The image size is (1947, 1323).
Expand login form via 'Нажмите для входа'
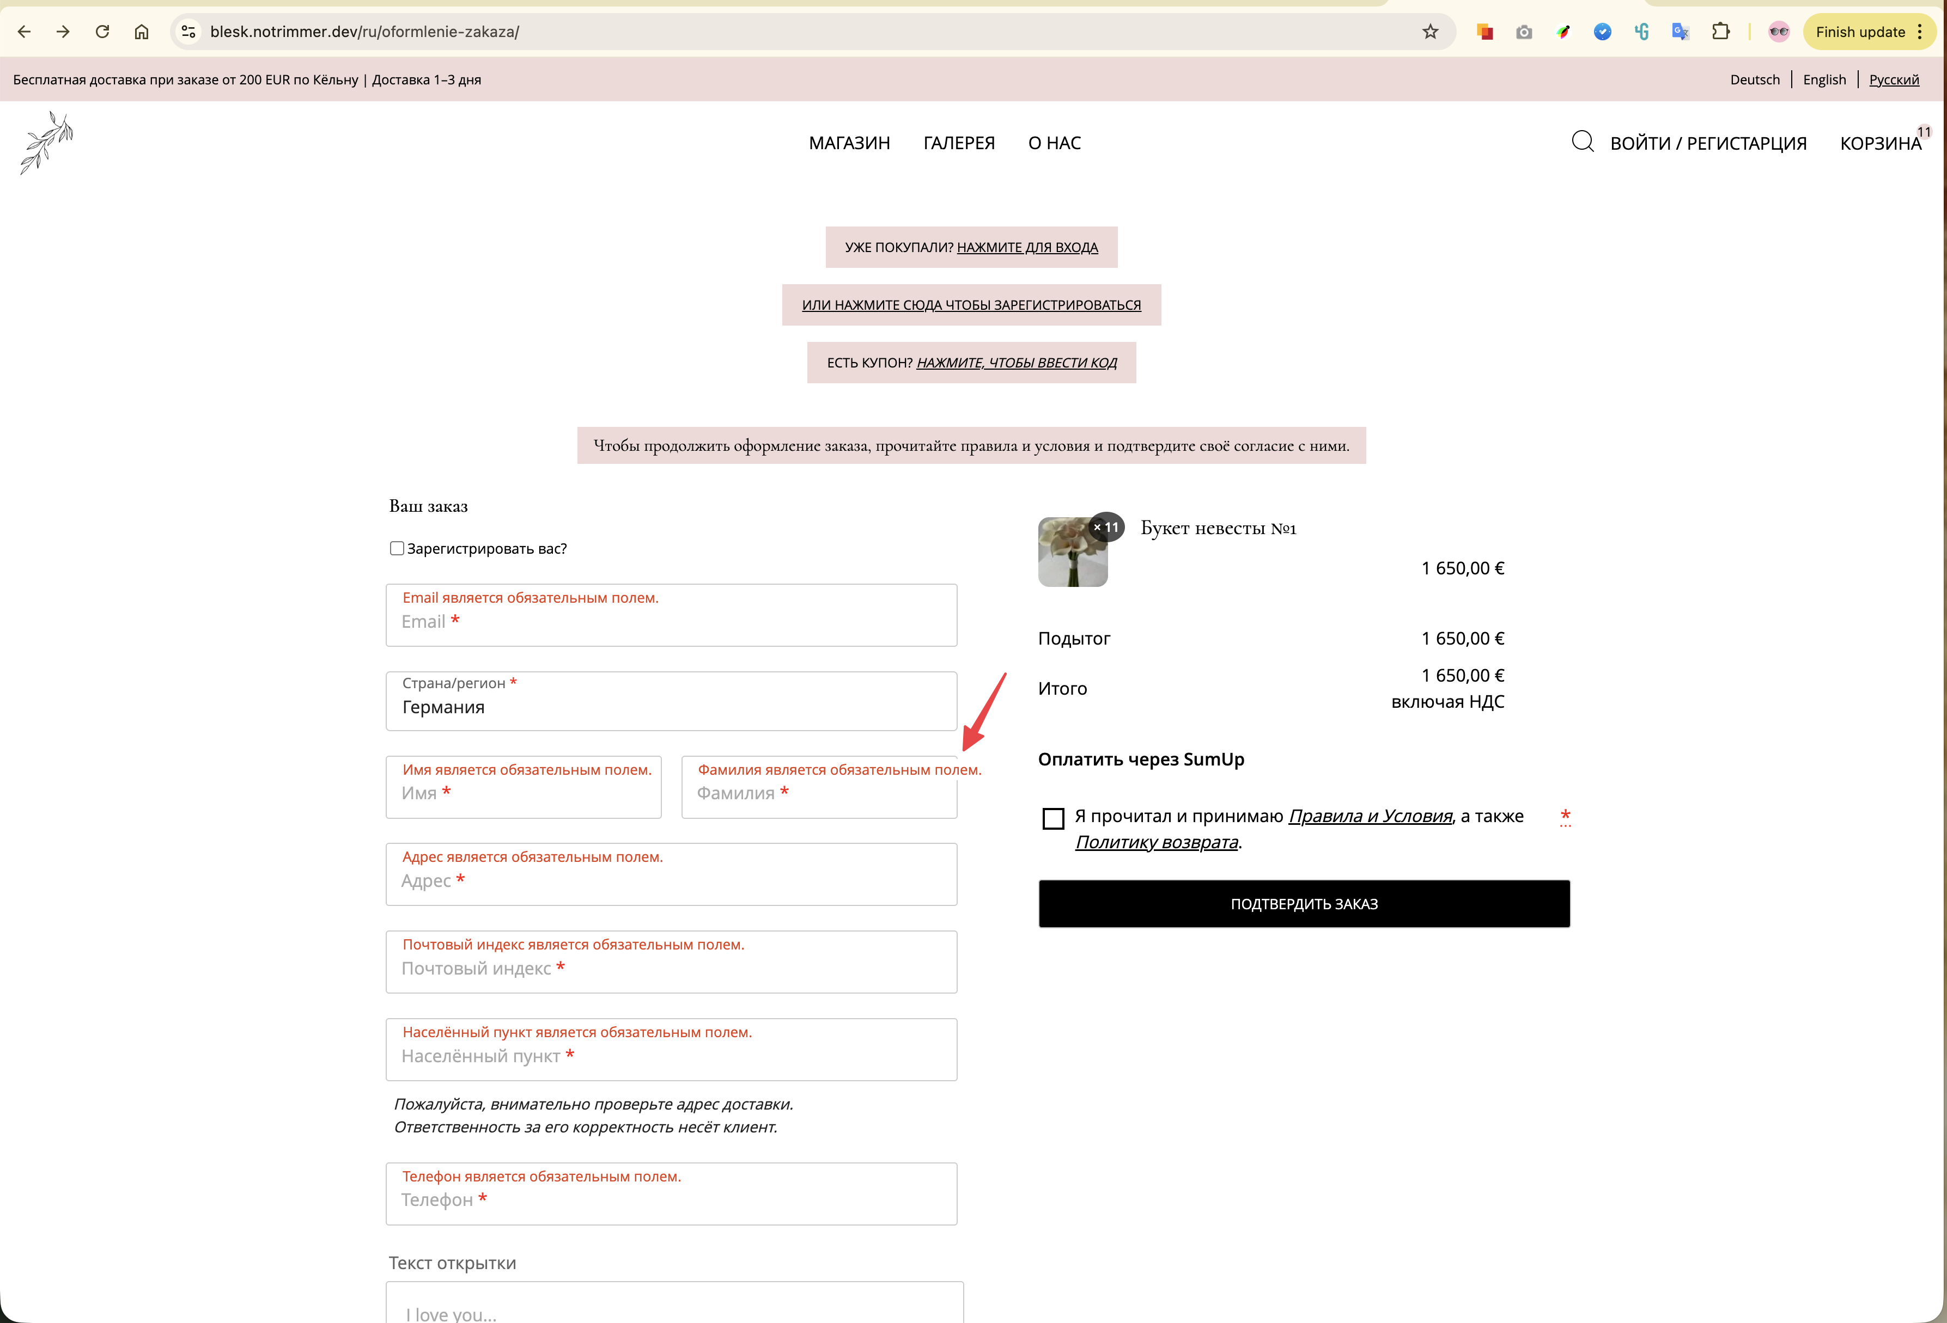(x=1027, y=247)
